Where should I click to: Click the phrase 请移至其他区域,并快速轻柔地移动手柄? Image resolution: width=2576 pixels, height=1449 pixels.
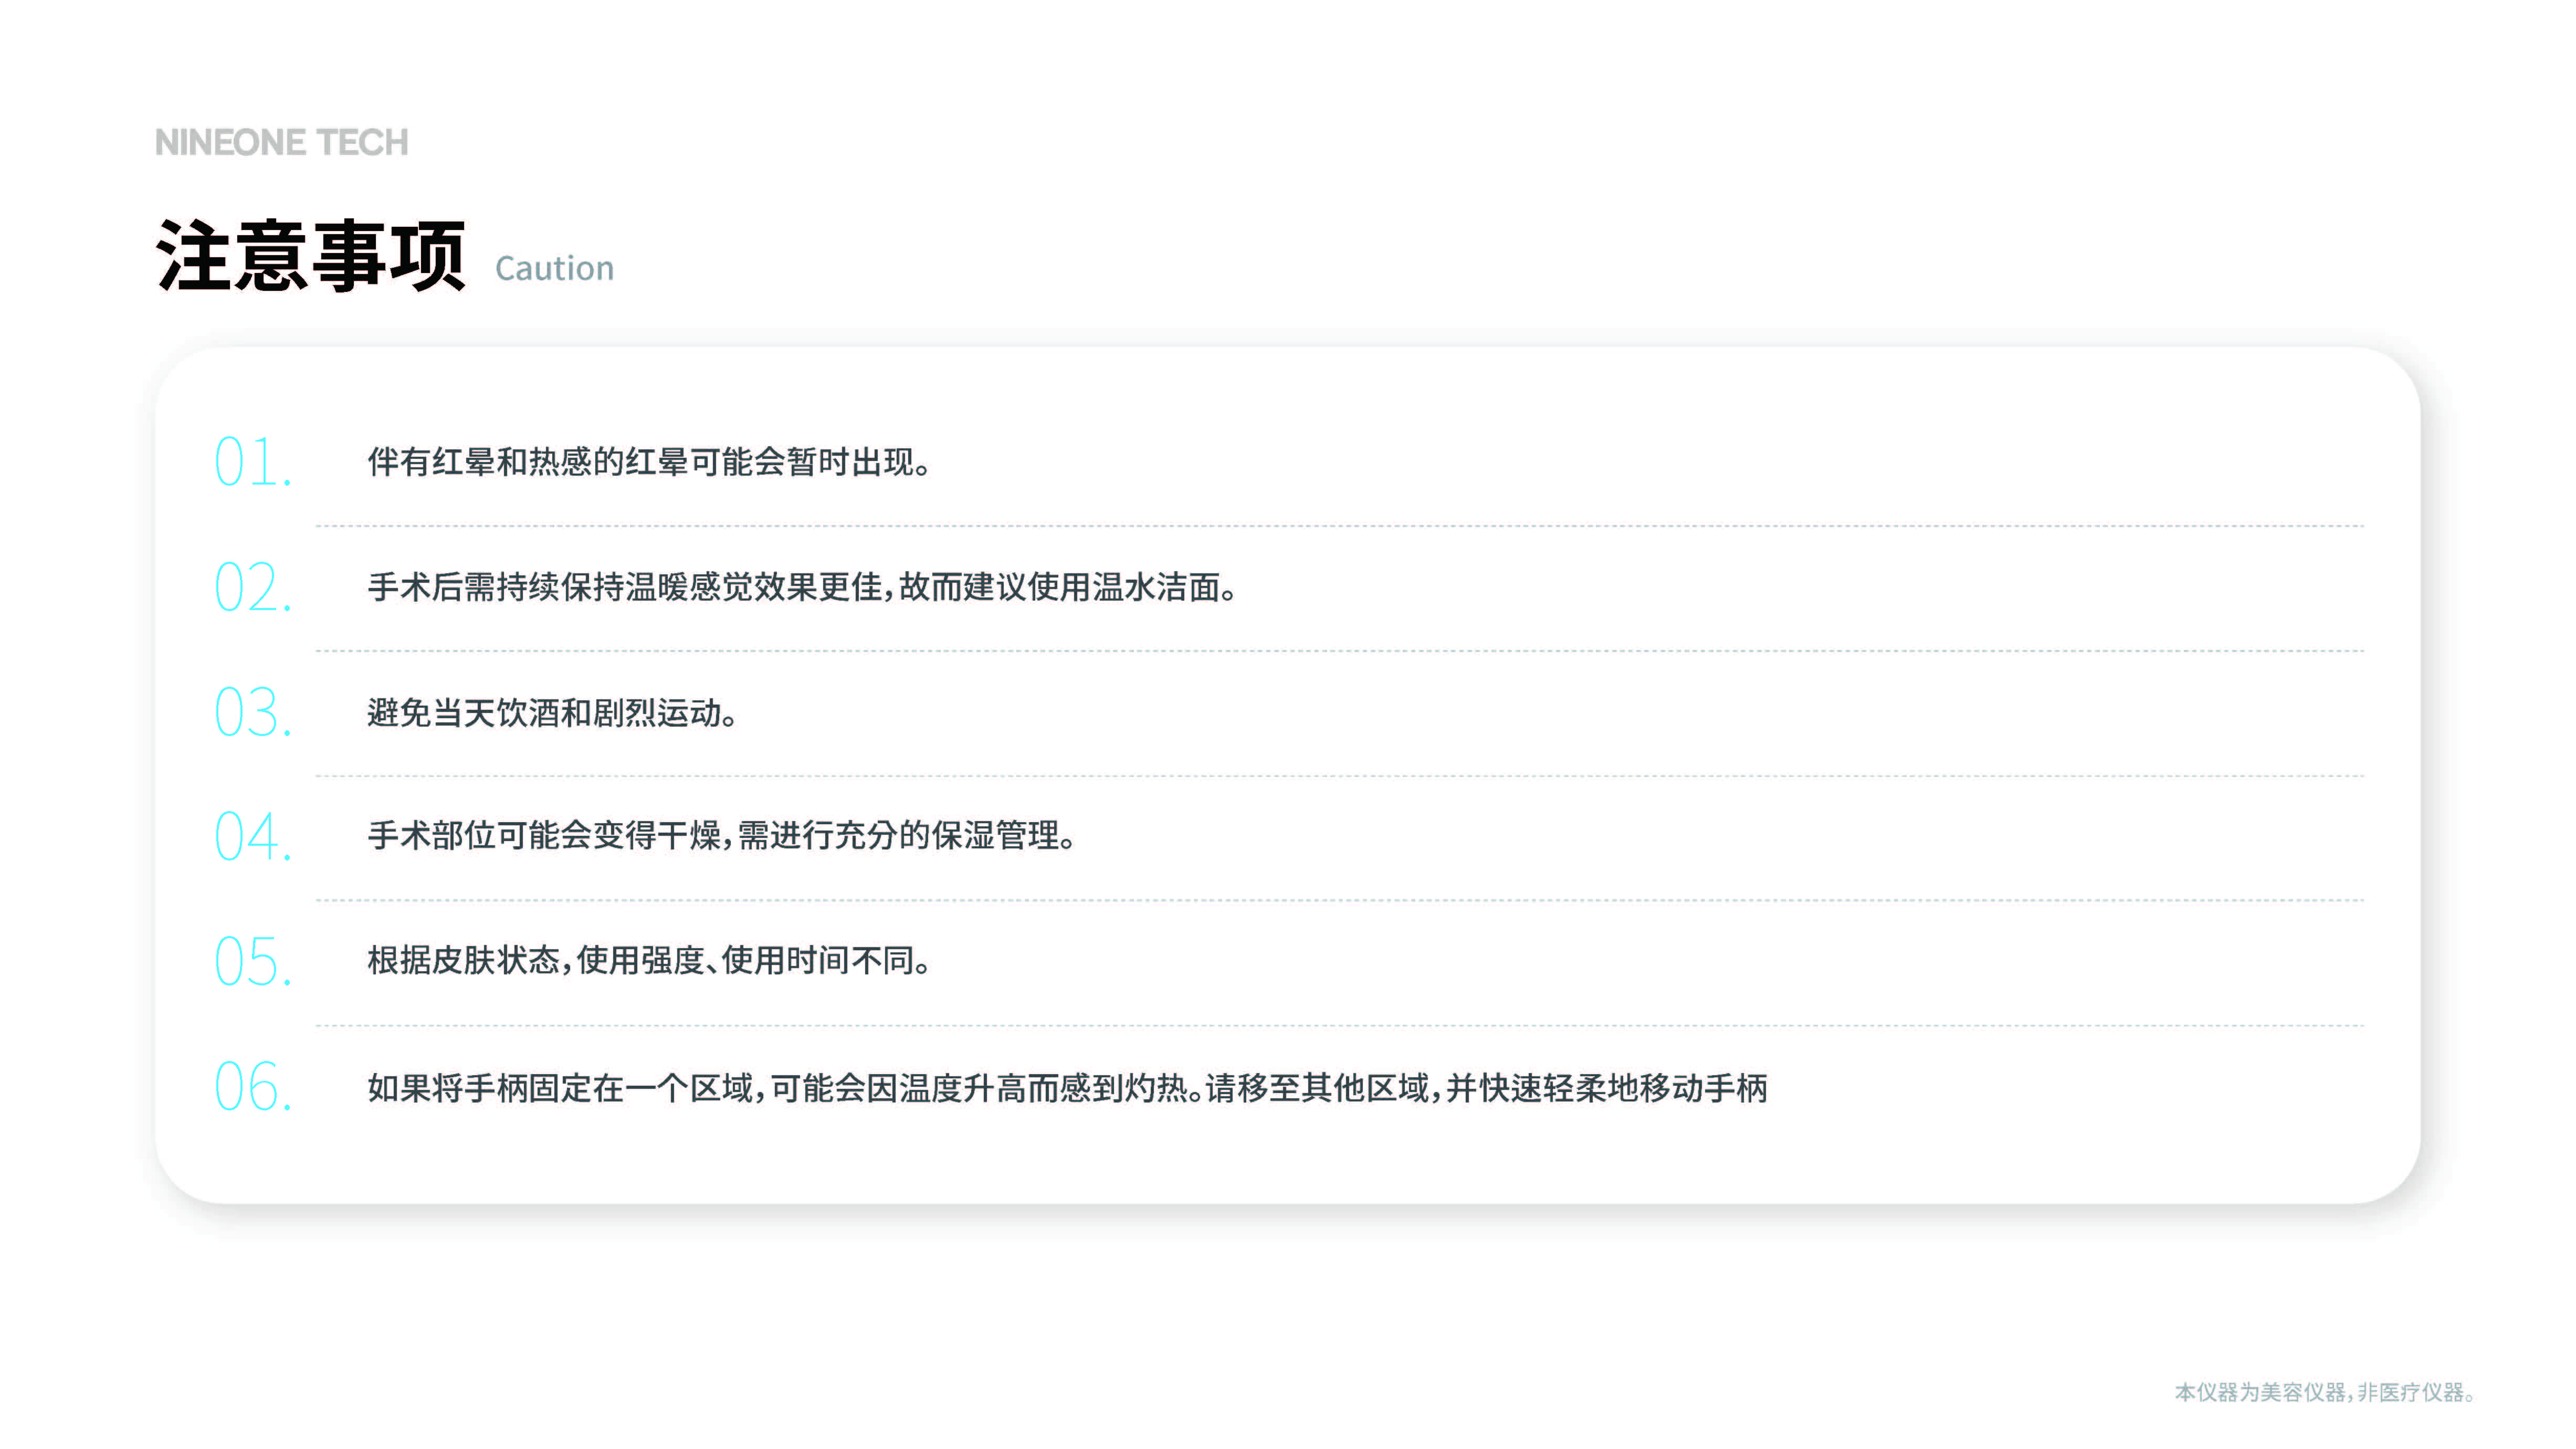pyautogui.click(x=1486, y=1088)
